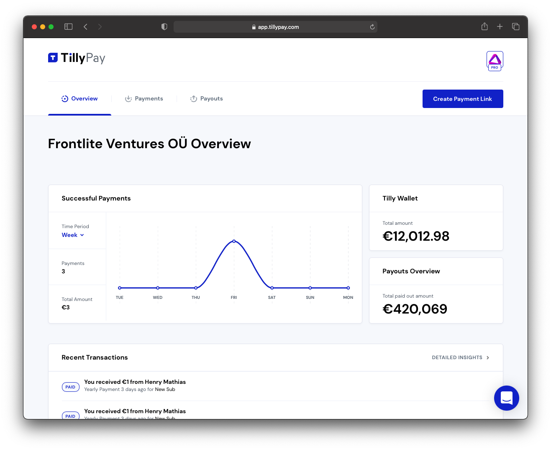
Task: Switch to the Overview tab
Action: 79,99
